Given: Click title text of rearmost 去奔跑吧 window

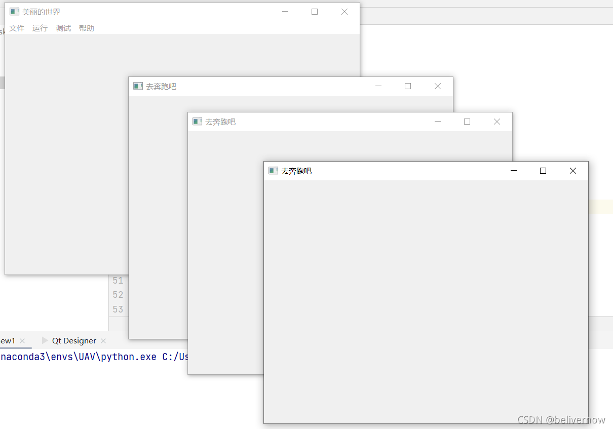Looking at the screenshot, I should 161,87.
